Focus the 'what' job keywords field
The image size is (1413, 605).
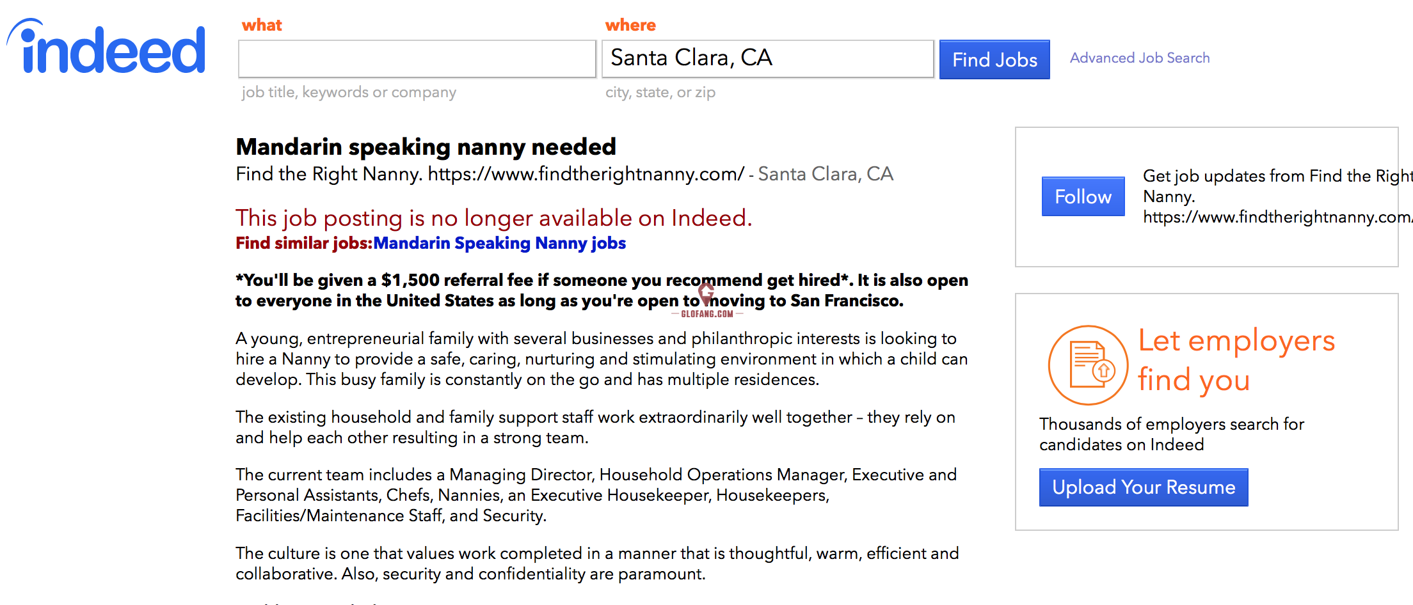(x=417, y=59)
